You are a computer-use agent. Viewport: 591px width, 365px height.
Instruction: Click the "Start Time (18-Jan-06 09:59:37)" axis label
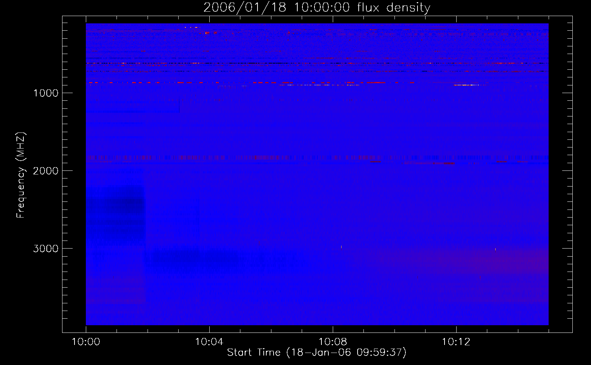click(317, 352)
